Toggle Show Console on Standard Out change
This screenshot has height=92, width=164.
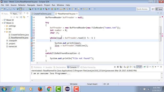138,67
